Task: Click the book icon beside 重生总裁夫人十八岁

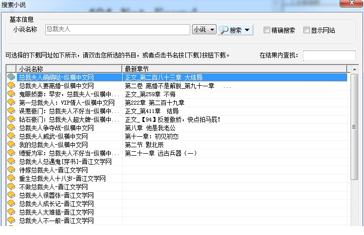Action: coord(11,178)
